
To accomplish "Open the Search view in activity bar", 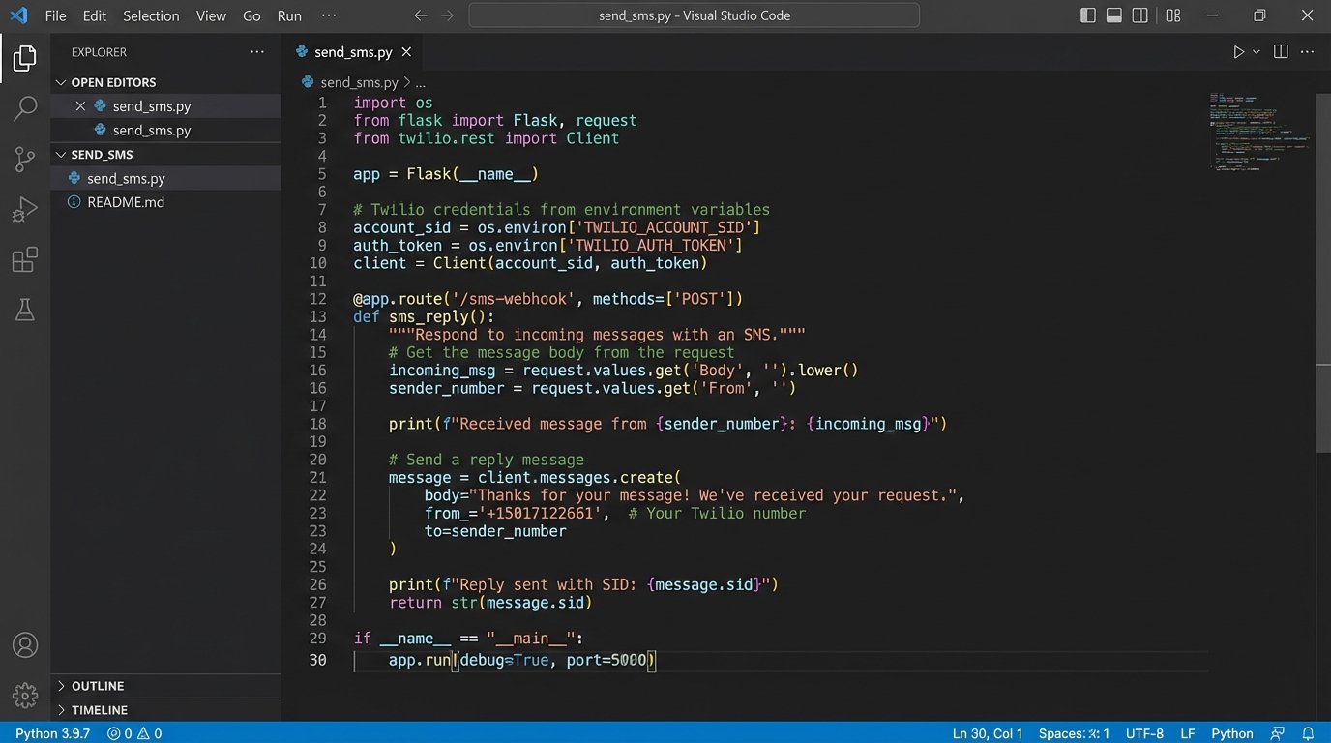I will pyautogui.click(x=25, y=108).
